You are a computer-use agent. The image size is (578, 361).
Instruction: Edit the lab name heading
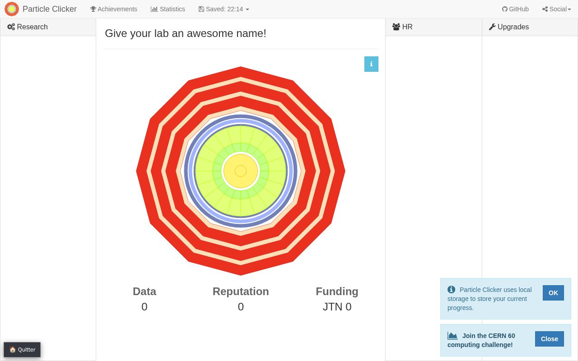[186, 33]
